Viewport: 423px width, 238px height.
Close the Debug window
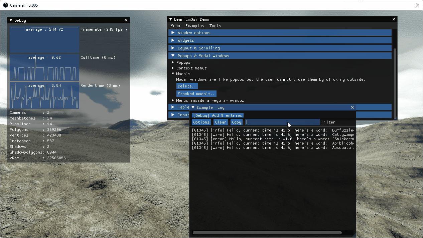click(126, 20)
